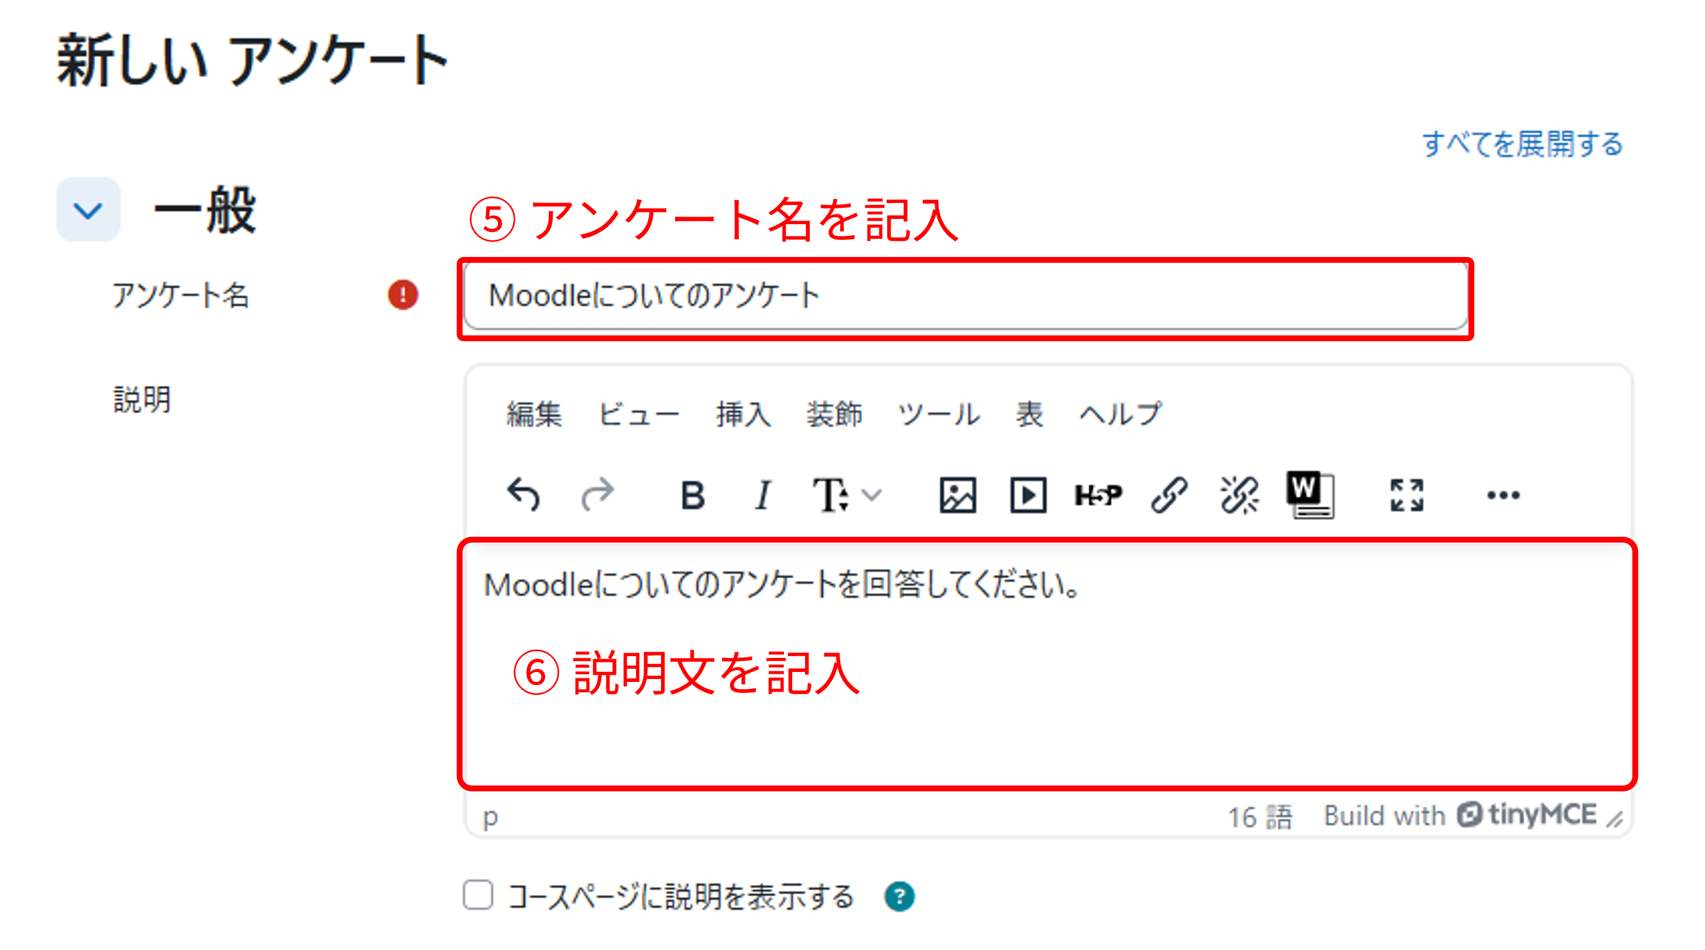This screenshot has width=1705, height=950.
Task: Reveal more toolbar options with ellipsis
Action: pyautogui.click(x=1503, y=495)
